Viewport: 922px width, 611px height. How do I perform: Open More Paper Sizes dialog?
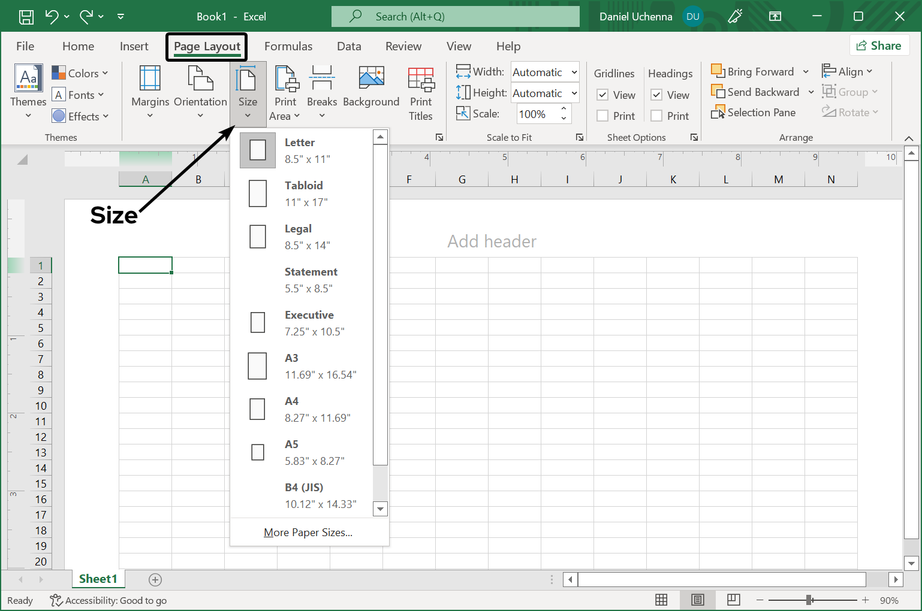click(308, 533)
